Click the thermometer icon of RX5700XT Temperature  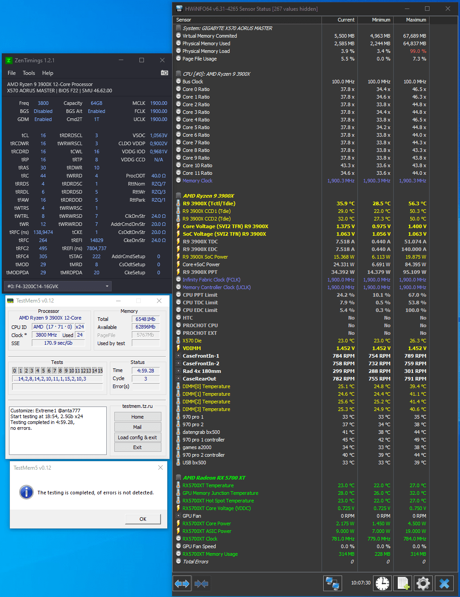pos(178,485)
